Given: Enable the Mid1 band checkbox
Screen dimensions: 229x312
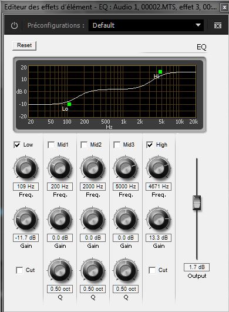Looking at the screenshot, I should click(x=51, y=145).
